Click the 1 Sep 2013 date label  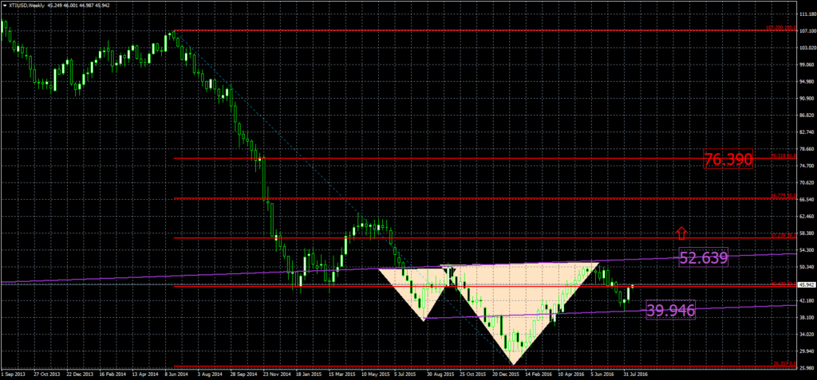[15, 373]
